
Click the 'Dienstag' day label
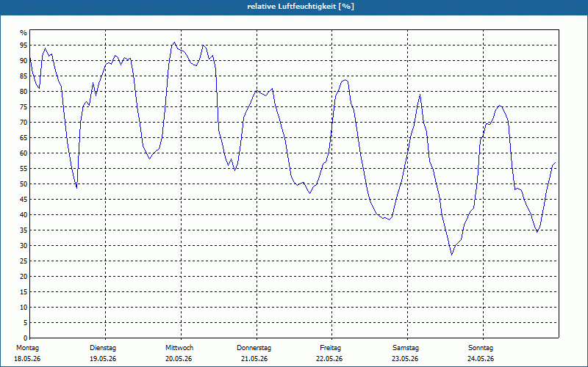103,348
